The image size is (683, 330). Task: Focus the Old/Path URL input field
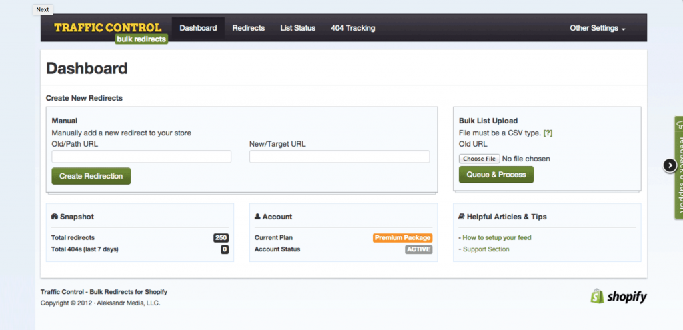point(141,157)
